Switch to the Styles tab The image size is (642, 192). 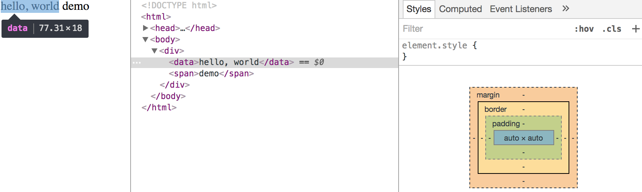point(419,9)
